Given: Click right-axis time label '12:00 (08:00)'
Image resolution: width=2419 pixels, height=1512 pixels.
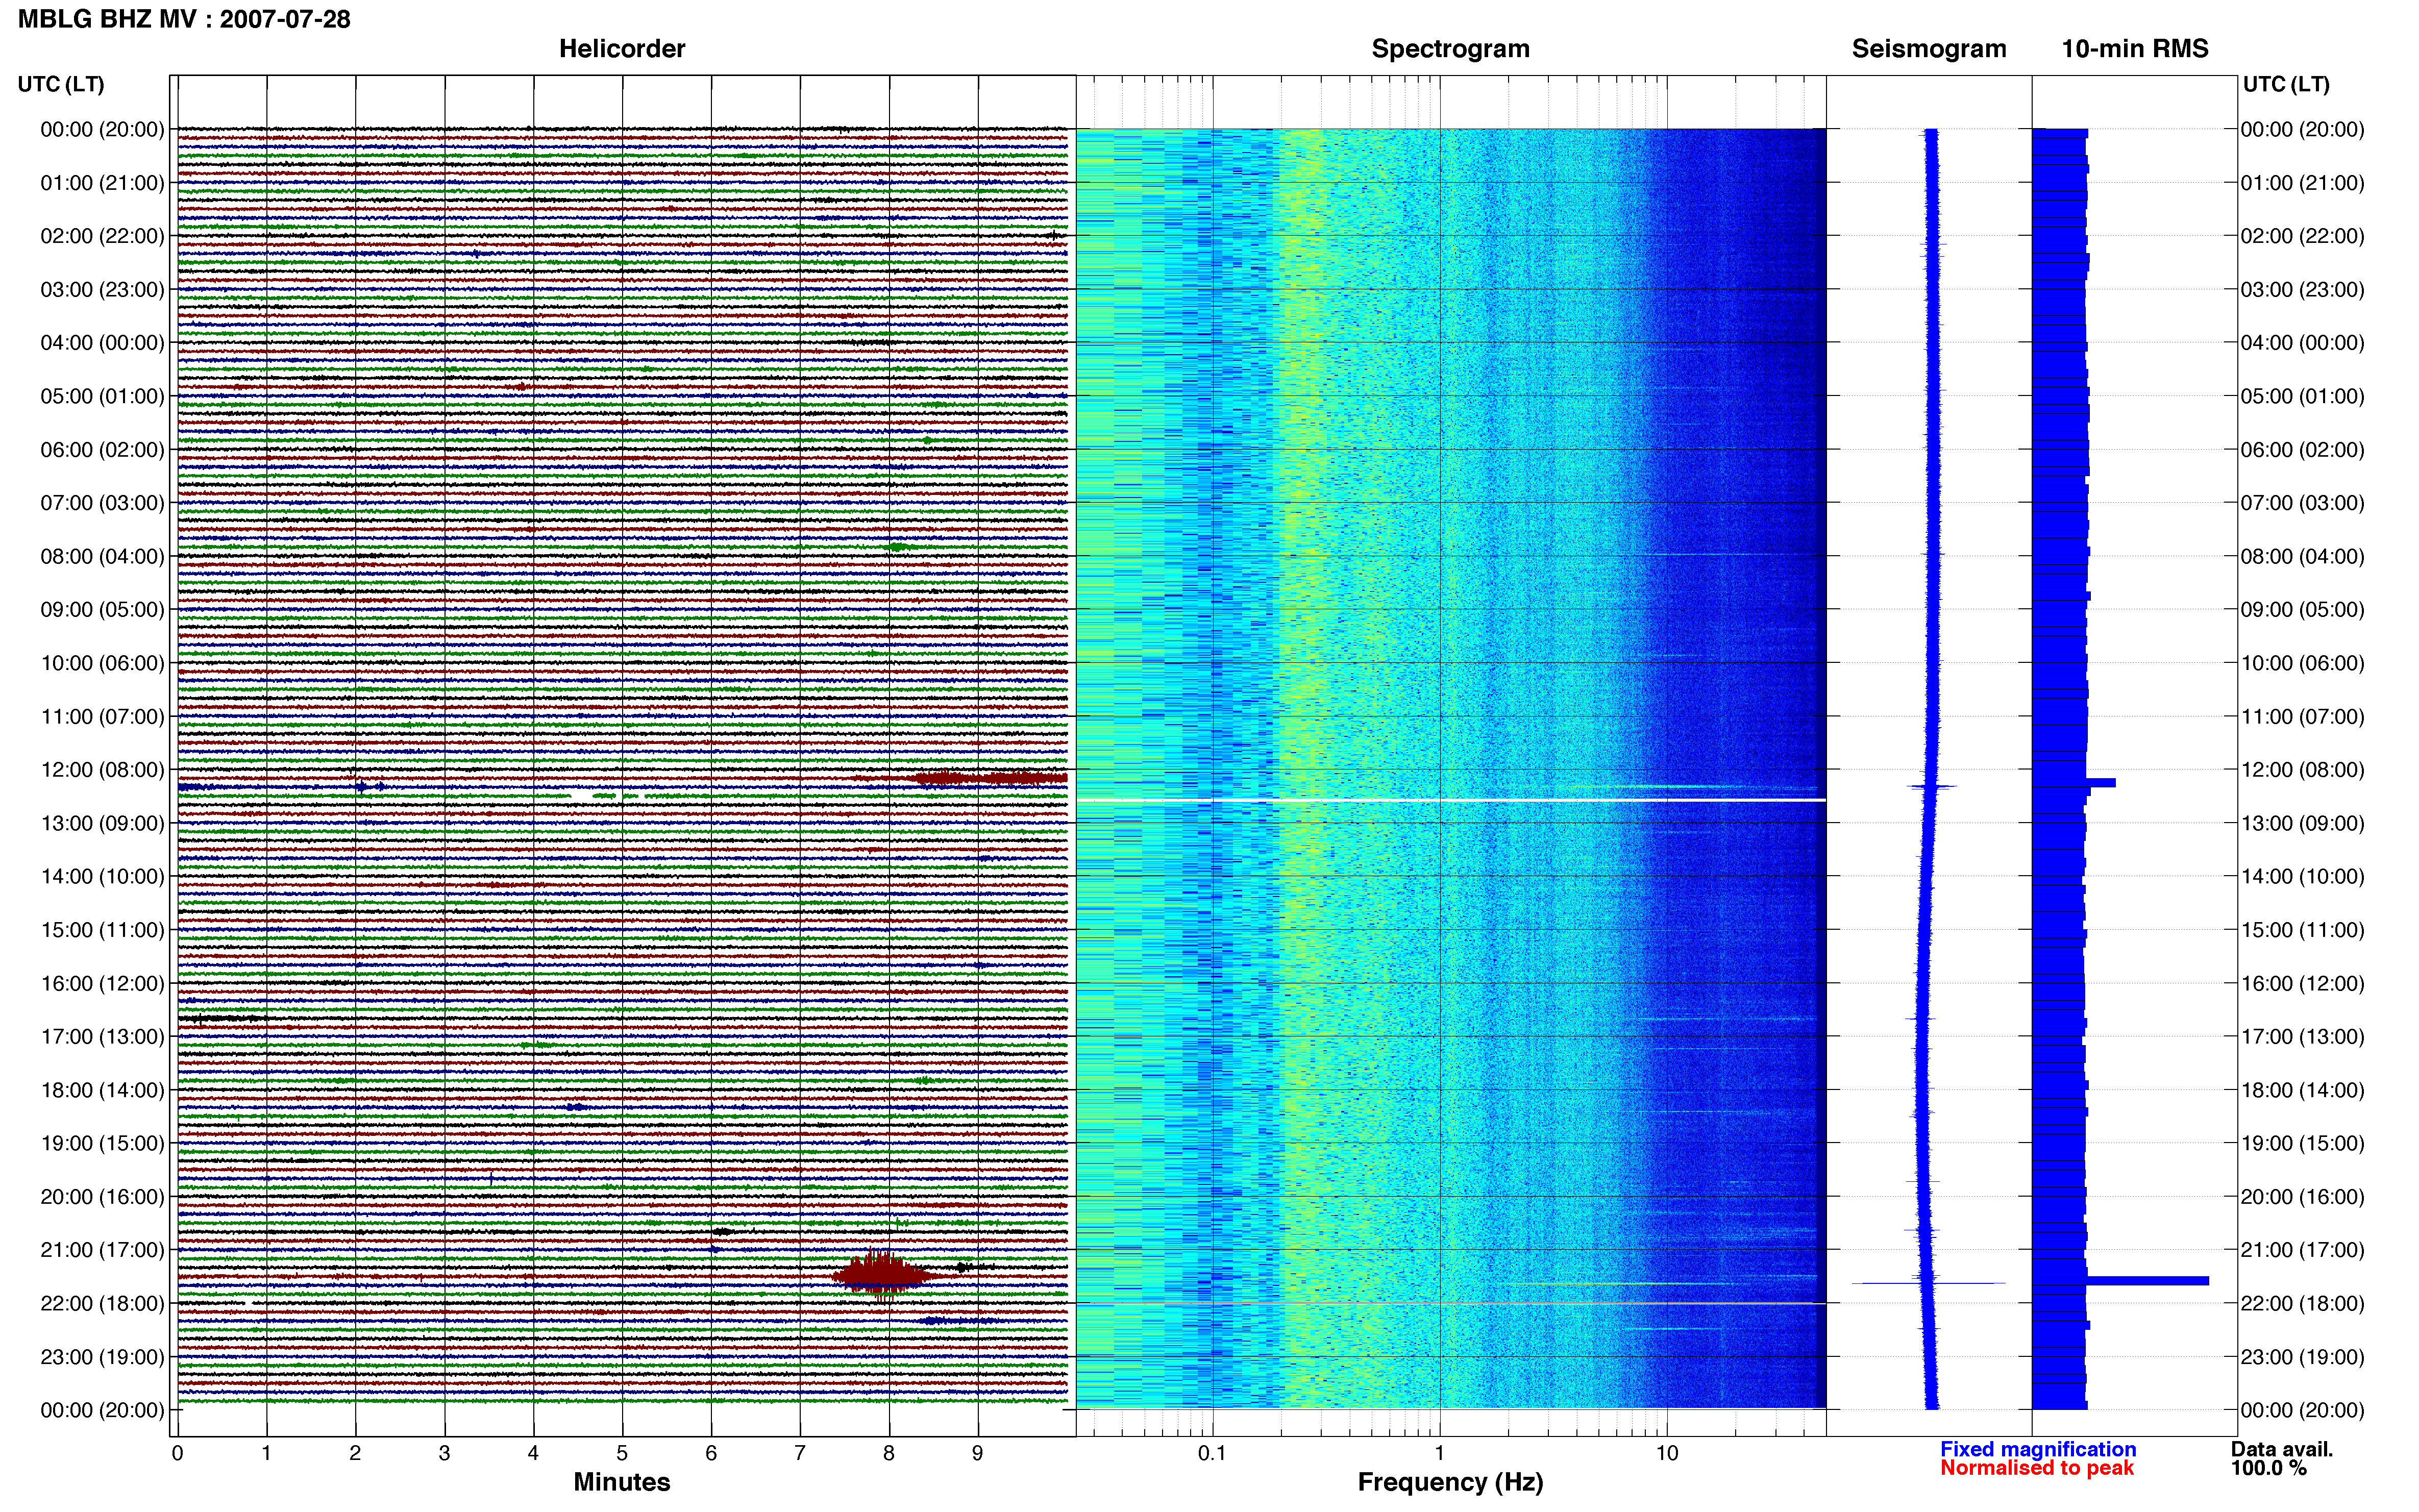Looking at the screenshot, I should 2302,770.
